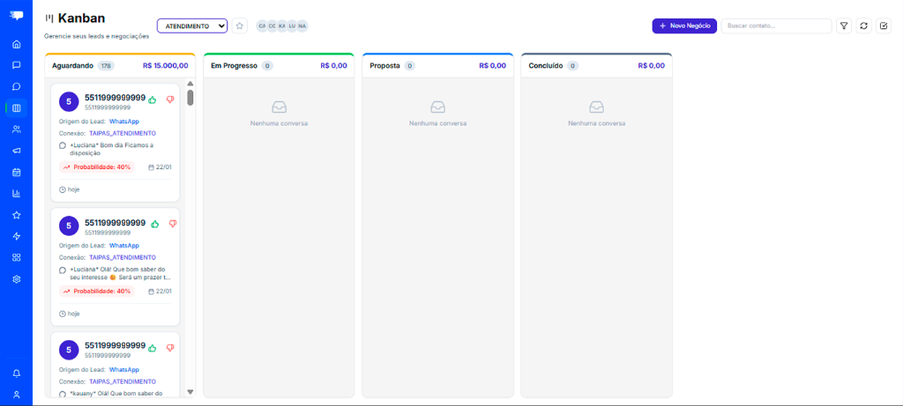
Task: Click the 178 count badge in Aguardando
Action: pyautogui.click(x=106, y=66)
